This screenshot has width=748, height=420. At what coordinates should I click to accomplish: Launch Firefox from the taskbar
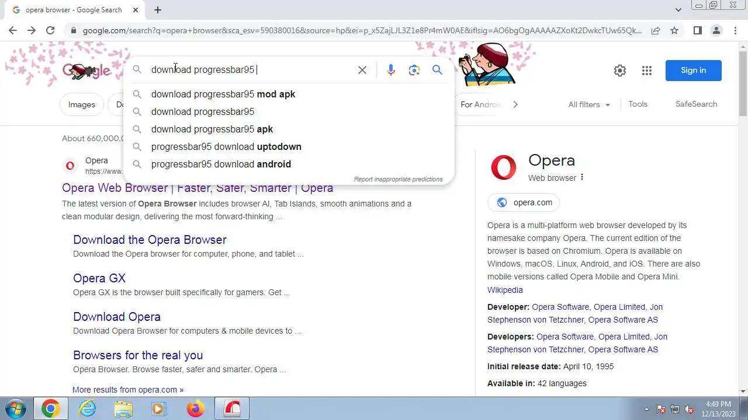[195, 408]
